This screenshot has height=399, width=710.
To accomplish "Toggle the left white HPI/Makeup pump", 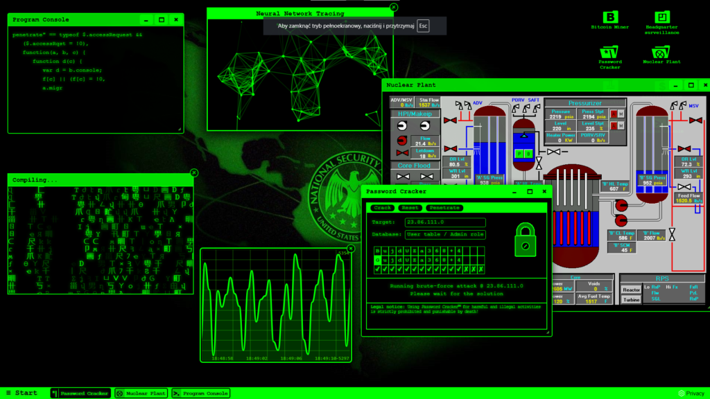I will (x=401, y=127).
